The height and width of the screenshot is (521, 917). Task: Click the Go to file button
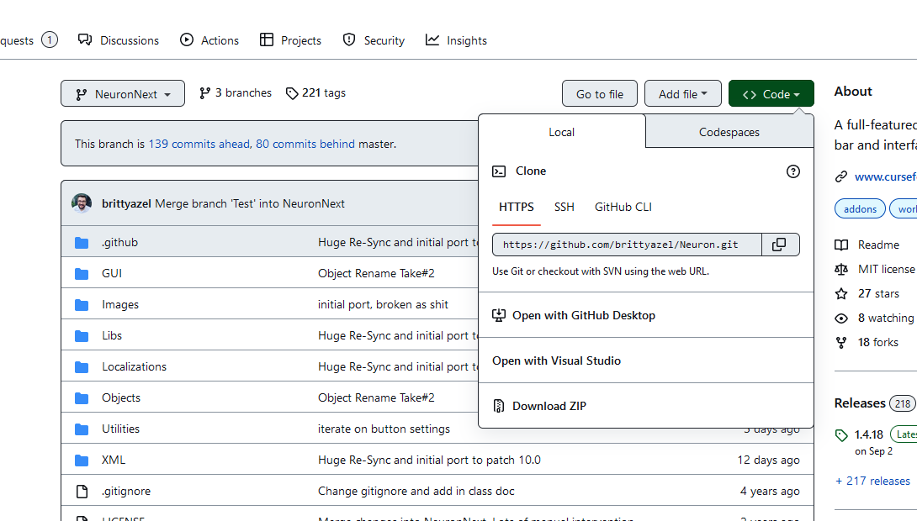pos(600,94)
